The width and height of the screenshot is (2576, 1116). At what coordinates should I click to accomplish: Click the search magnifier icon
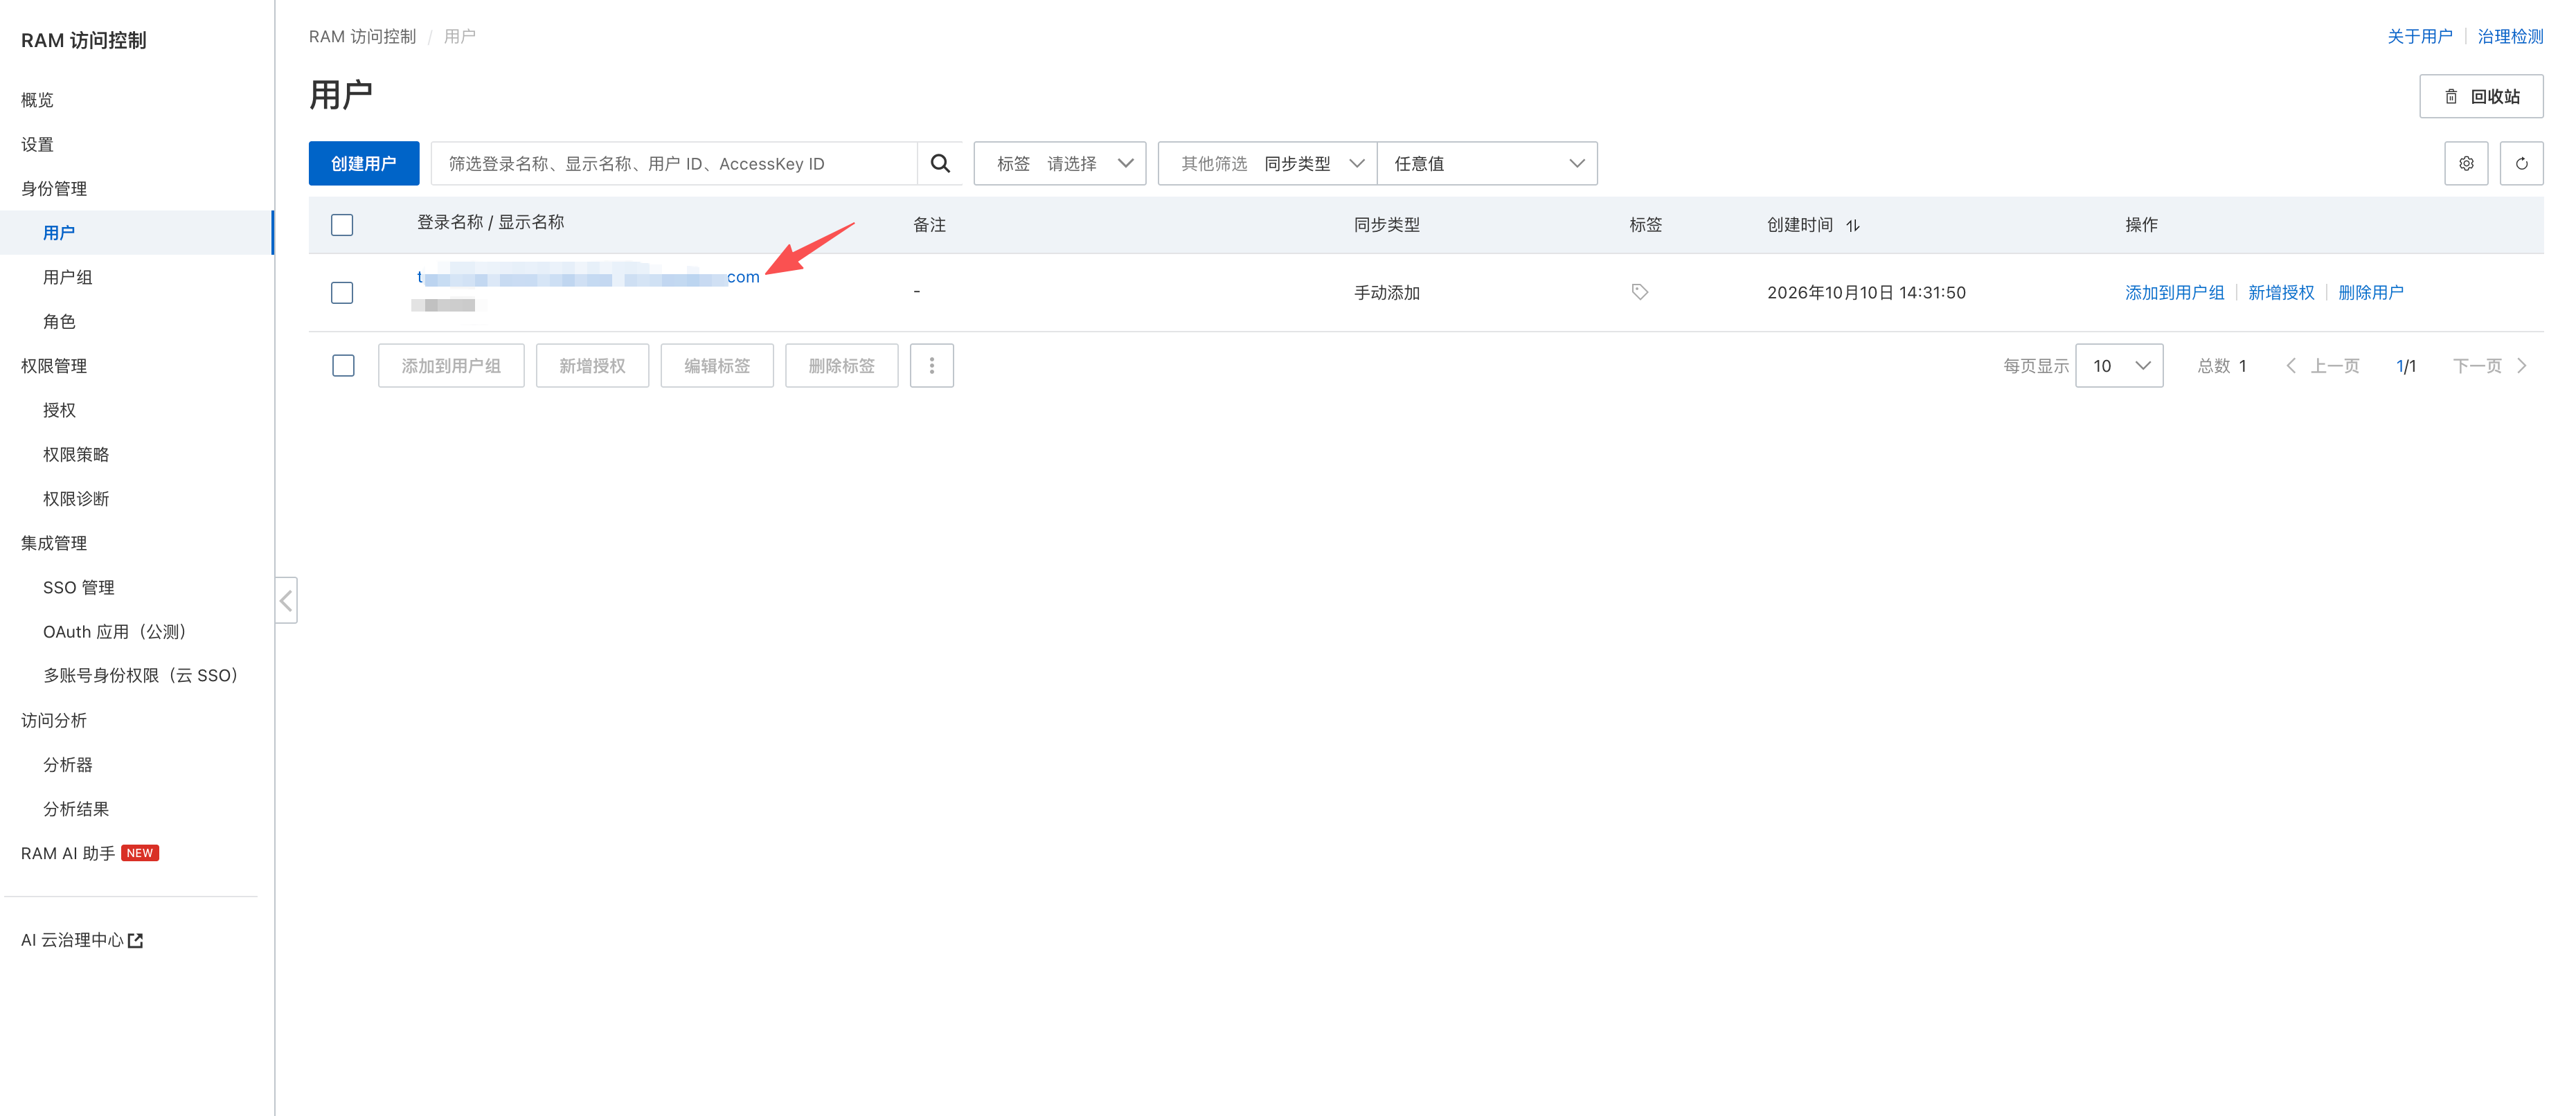[940, 163]
